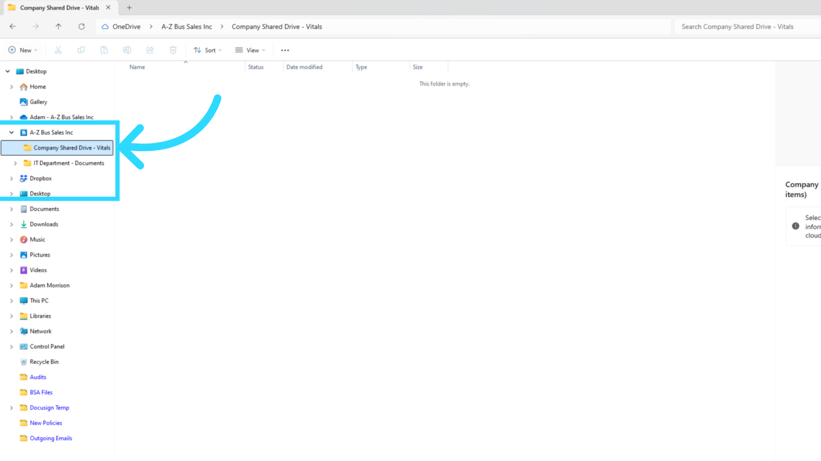
Task: Click the Paste toolbar icon
Action: pyautogui.click(x=104, y=50)
